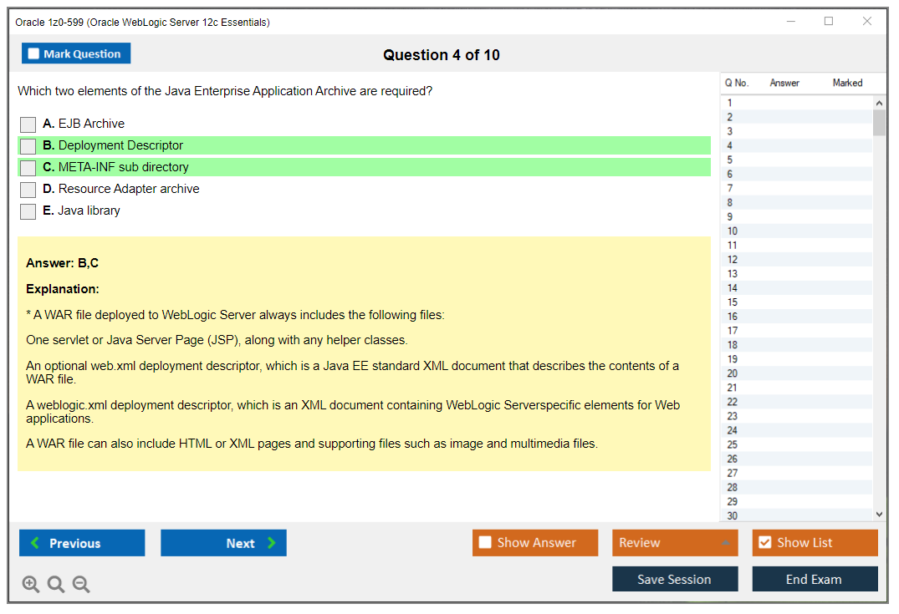Check answer option E, Java library
The width and height of the screenshot is (899, 614).
[28, 211]
